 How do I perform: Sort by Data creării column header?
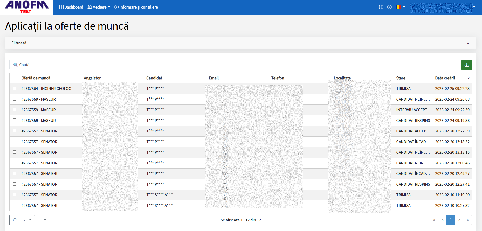(x=445, y=78)
